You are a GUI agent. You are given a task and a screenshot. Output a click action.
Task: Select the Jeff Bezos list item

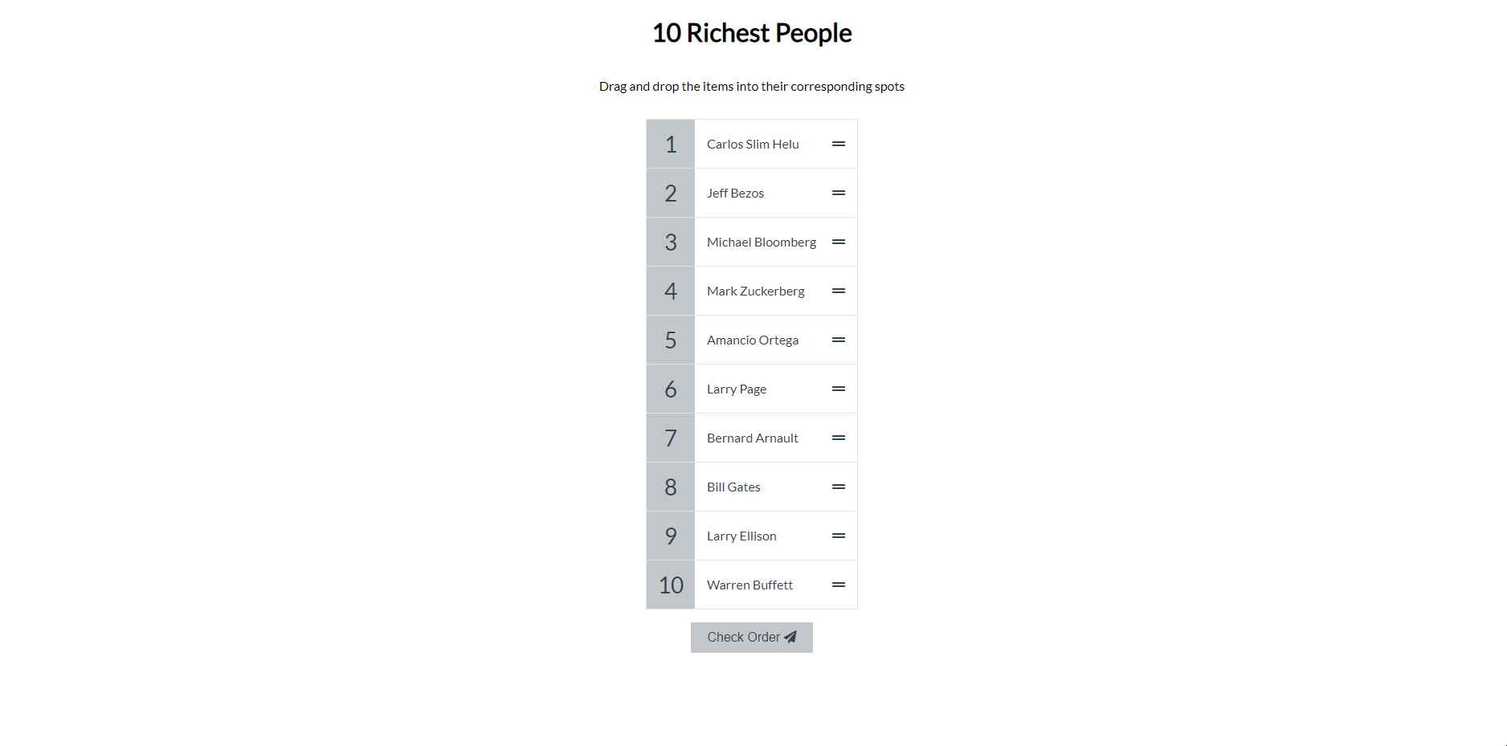coord(776,194)
